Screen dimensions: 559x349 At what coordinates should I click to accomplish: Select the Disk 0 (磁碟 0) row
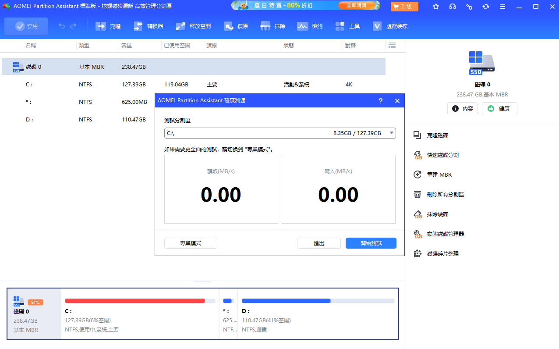coord(194,67)
